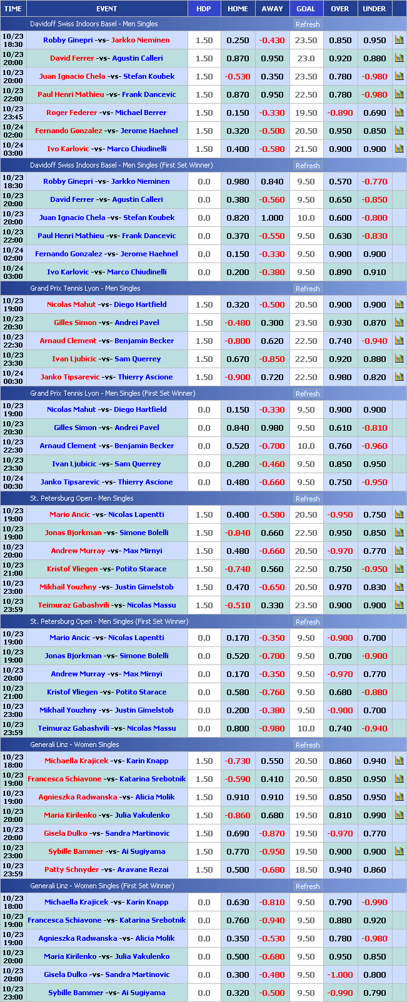Screen dimensions: 407x1002
Task: Open chart icon for Kirilenko vs Vakulenko
Action: [399, 815]
